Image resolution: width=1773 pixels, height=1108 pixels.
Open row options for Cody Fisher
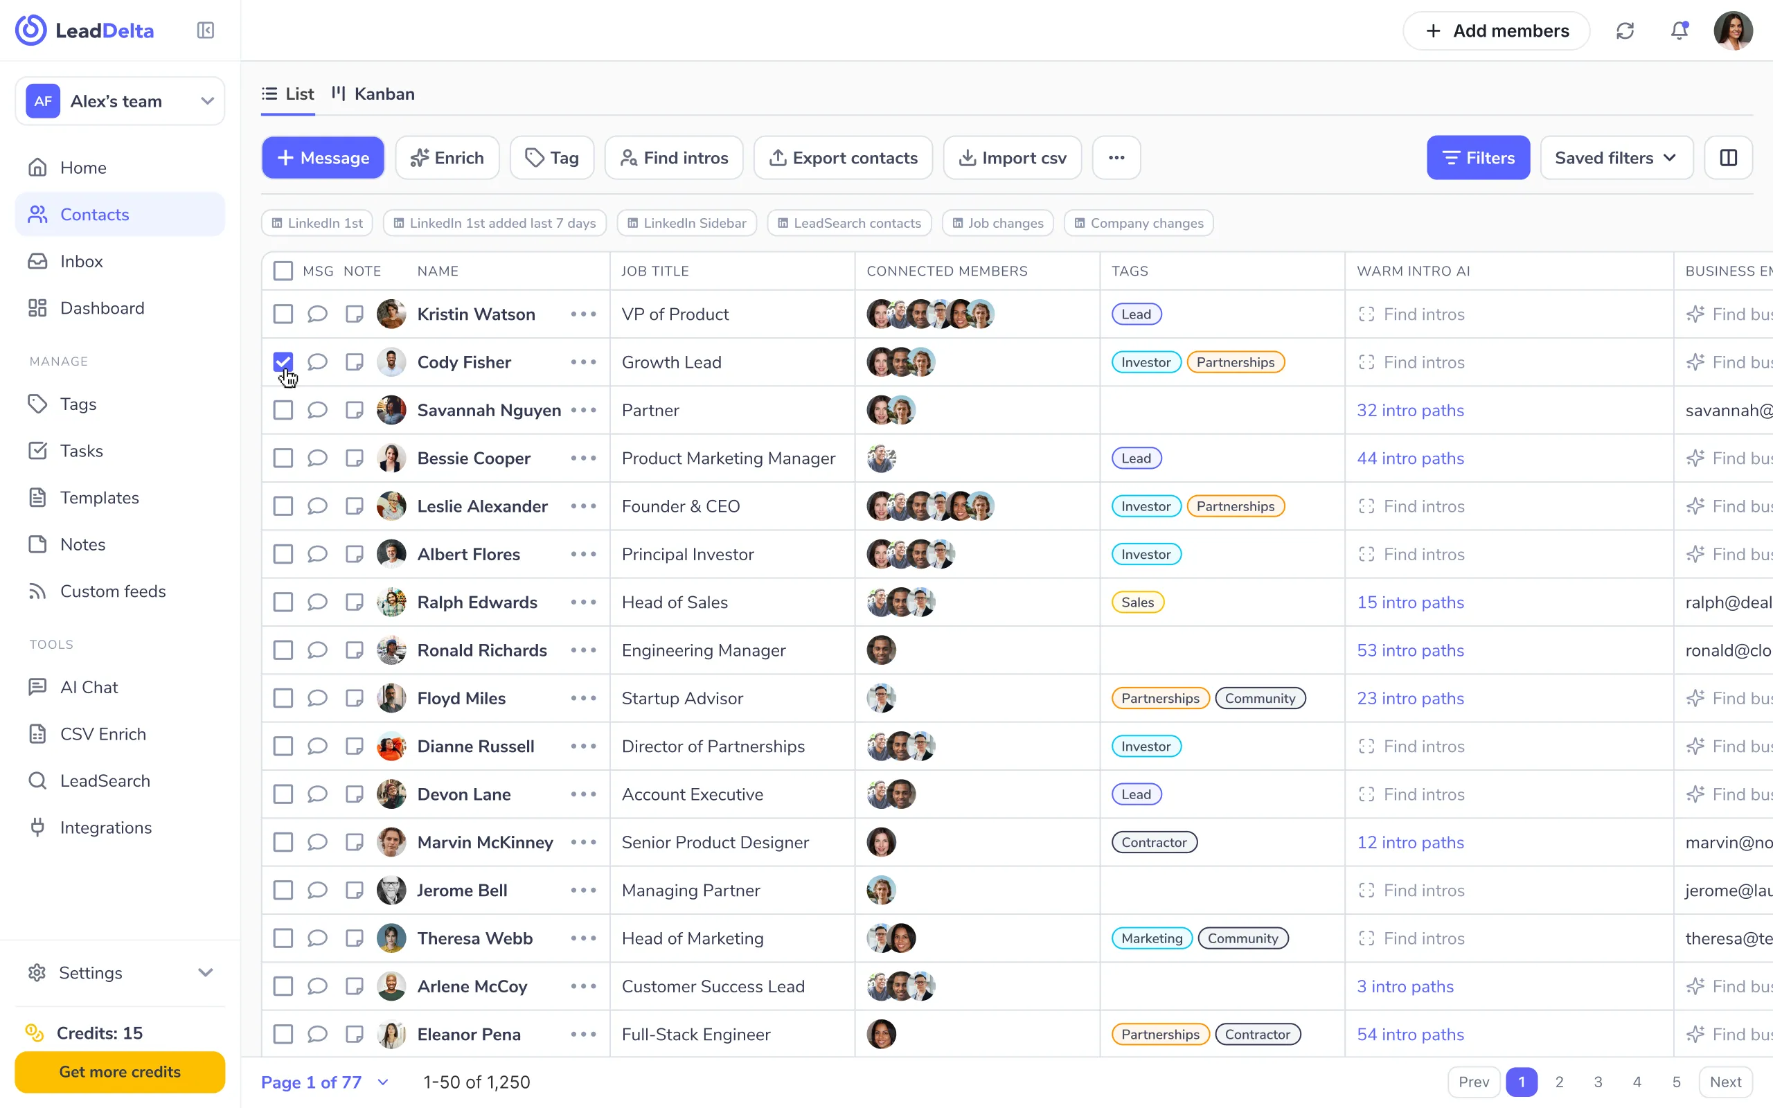pos(583,362)
